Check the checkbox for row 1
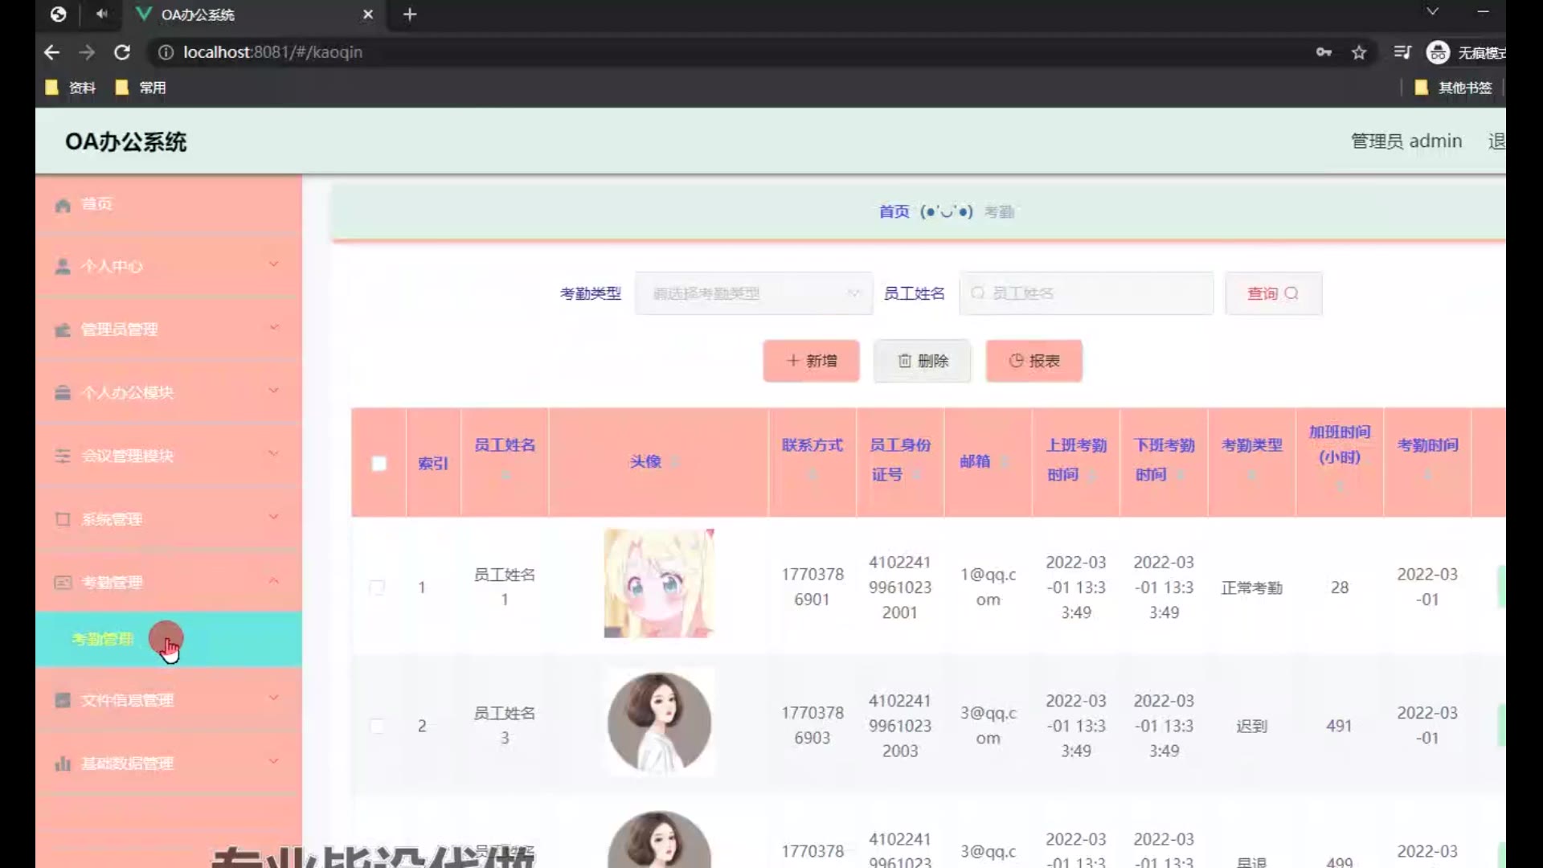This screenshot has height=868, width=1543. pos(377,588)
